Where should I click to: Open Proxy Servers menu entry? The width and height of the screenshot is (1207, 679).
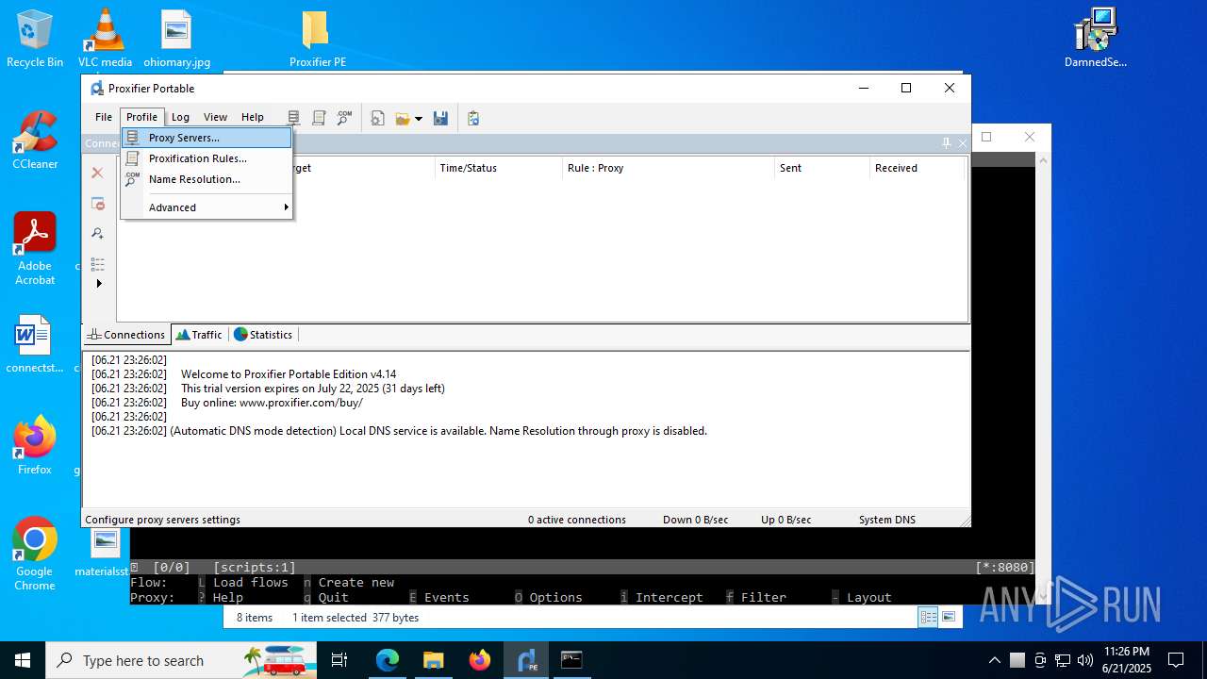pos(207,138)
